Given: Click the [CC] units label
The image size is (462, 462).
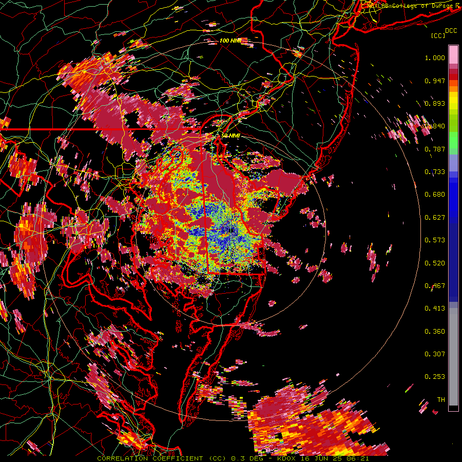Looking at the screenshot, I should coord(438,35).
